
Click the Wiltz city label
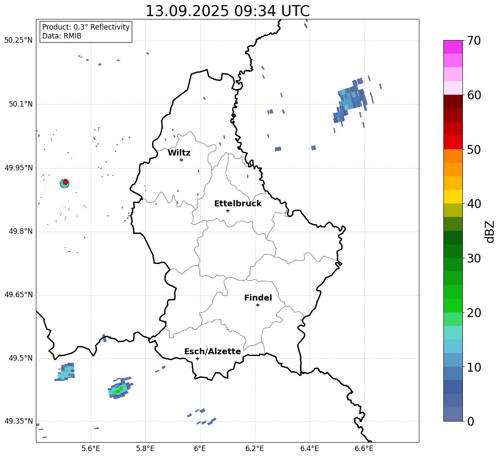[x=179, y=153]
